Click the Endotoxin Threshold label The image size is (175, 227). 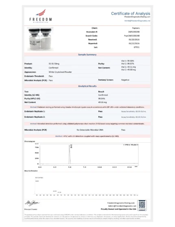pyautogui.click(x=34, y=76)
